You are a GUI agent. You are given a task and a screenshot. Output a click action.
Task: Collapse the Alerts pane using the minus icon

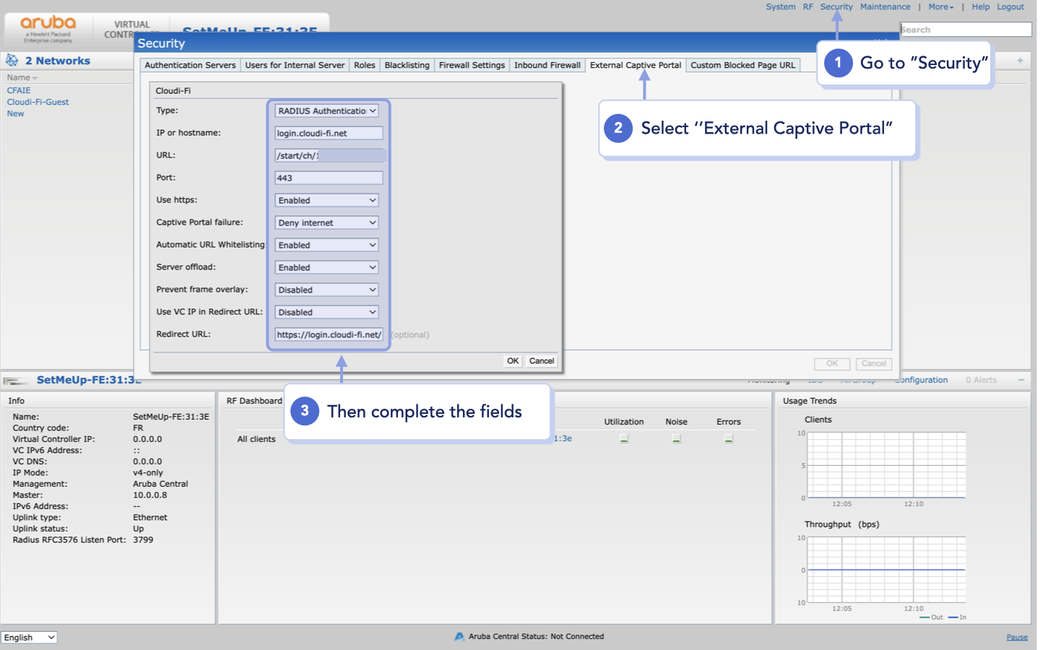(1021, 379)
